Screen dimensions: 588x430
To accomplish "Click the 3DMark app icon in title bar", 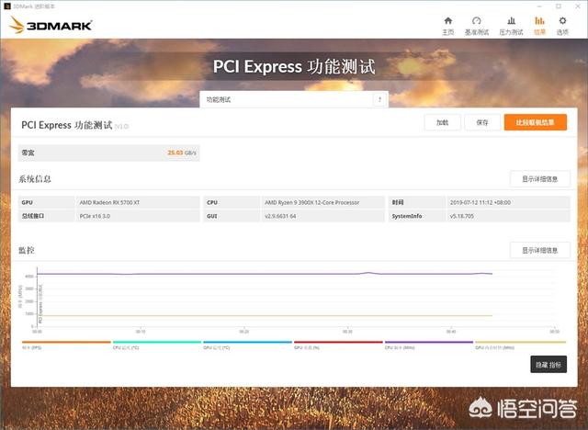I will click(7, 6).
